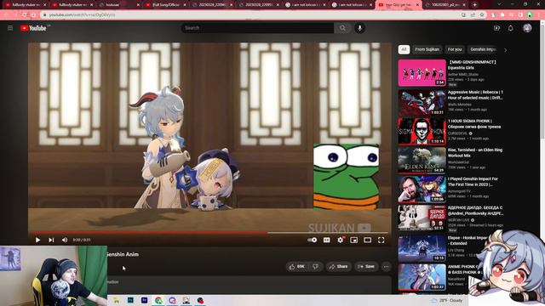Dislike the video with the thumbs-down button
Viewport: 545px width, 306px height.
tap(316, 266)
